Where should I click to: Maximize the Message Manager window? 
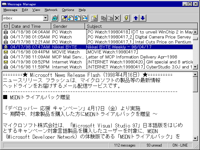(x=190, y=4)
